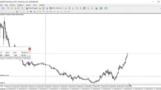Expand the Profiles dropdown arrow

pyautogui.click(x=5, y=8)
